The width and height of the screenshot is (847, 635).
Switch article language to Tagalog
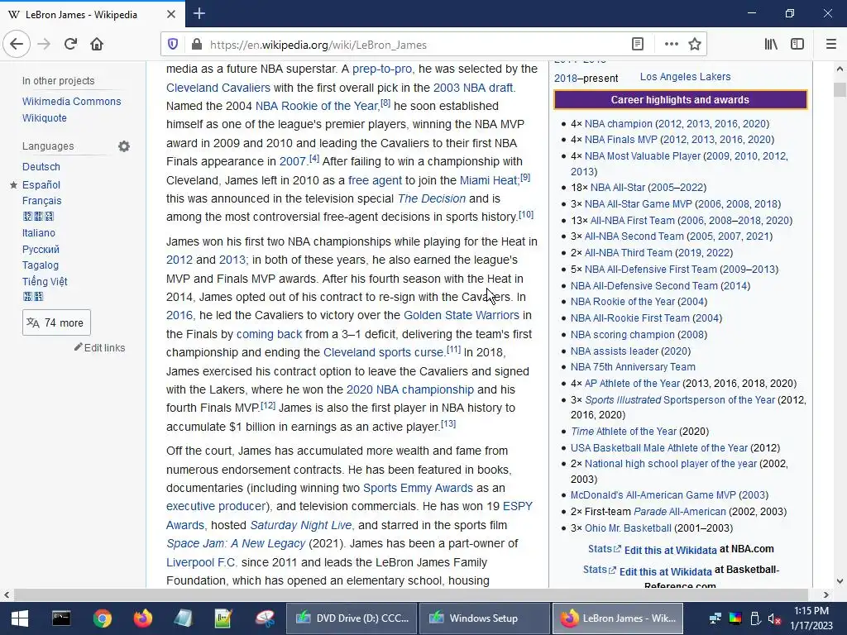point(40,265)
